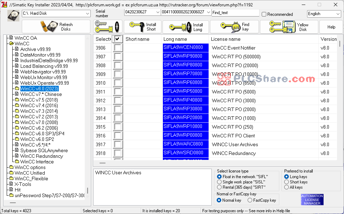Check the box for key 3908

point(117,65)
